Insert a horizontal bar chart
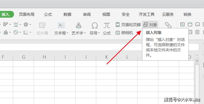The image size is (204, 104). [x=5, y=24]
